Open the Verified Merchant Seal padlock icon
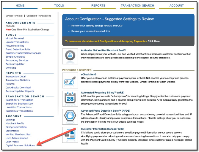199x152 pixels. coord(70,56)
